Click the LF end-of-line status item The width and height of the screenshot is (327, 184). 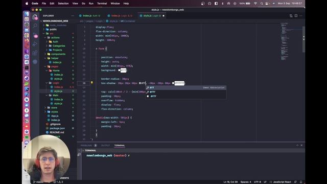[x=265, y=182]
